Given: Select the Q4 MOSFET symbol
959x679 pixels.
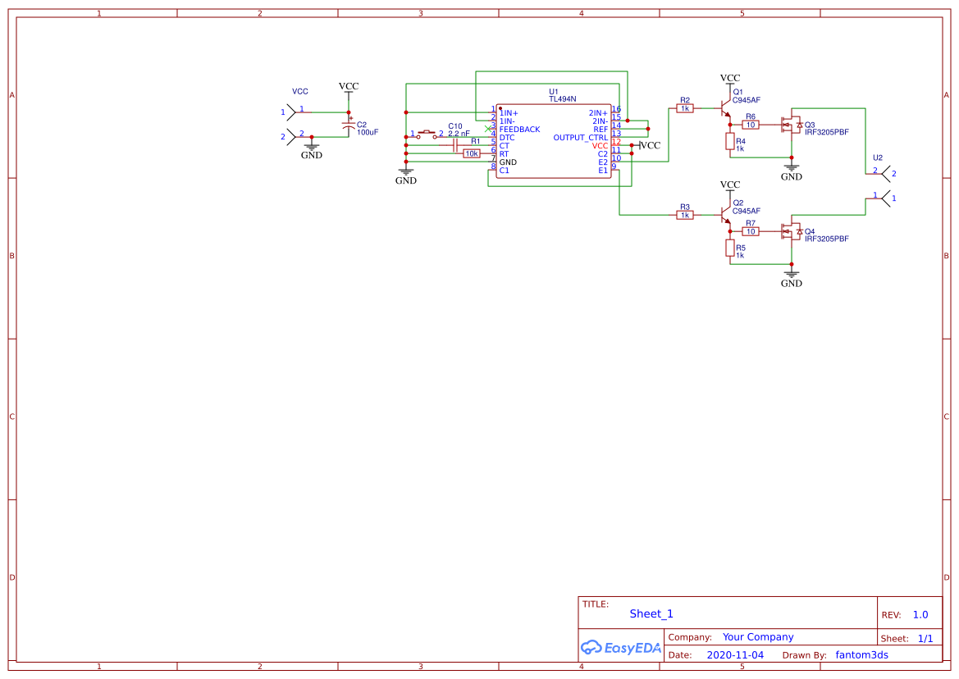Looking at the screenshot, I should pyautogui.click(x=792, y=231).
